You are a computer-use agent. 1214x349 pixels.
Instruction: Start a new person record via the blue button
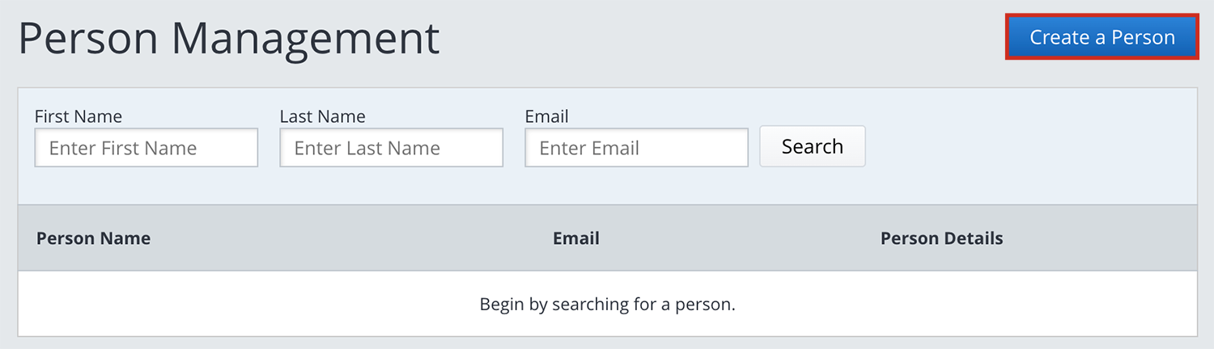(1102, 37)
